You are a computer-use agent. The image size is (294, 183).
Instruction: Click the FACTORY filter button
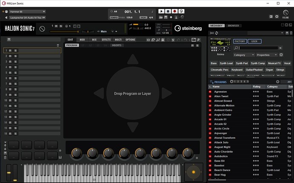[x=240, y=41]
